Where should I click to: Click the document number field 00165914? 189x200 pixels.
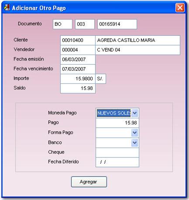tap(117, 24)
